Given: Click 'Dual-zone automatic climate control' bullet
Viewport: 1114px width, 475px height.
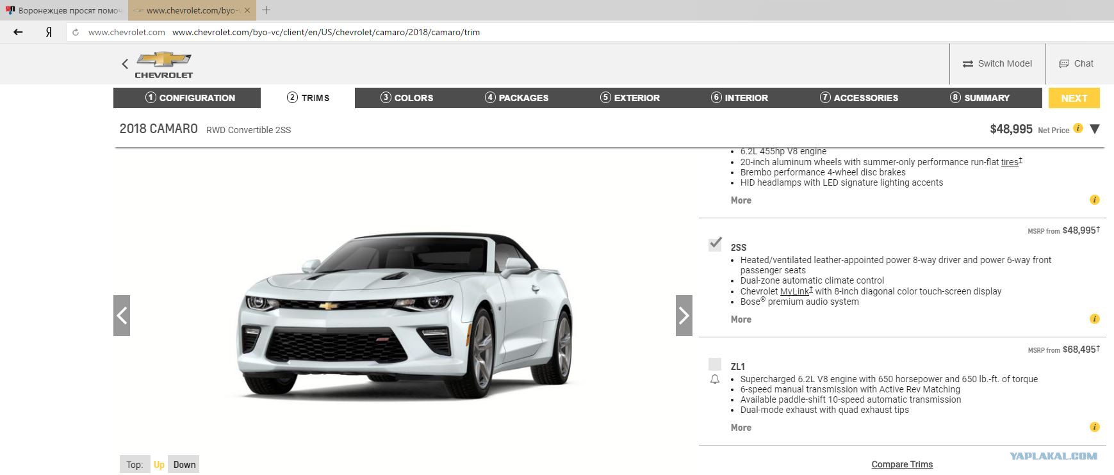Looking at the screenshot, I should point(812,280).
